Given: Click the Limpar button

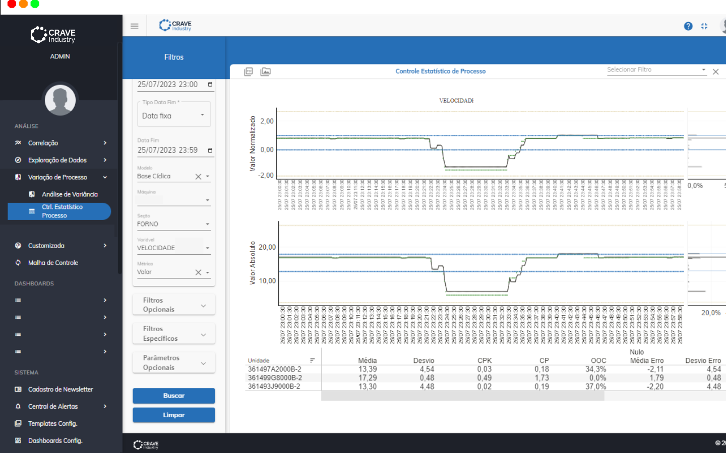Looking at the screenshot, I should click(x=173, y=415).
